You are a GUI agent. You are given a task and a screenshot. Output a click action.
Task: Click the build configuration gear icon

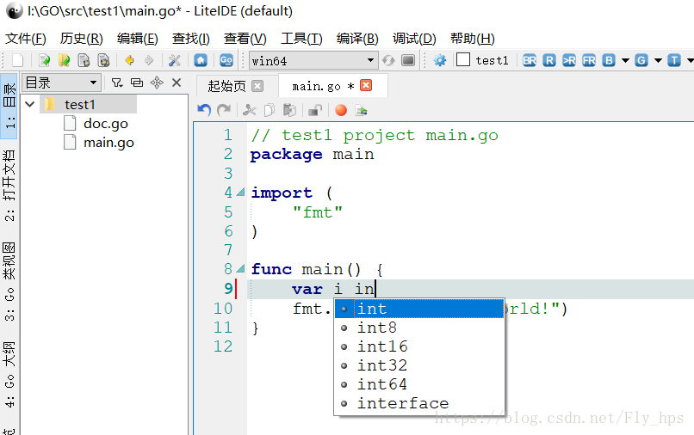coord(440,60)
